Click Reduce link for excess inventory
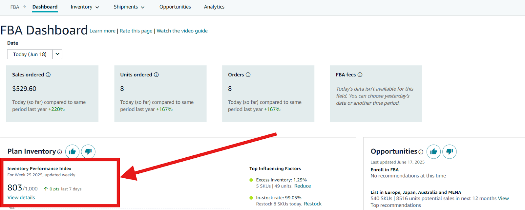 tap(303, 186)
